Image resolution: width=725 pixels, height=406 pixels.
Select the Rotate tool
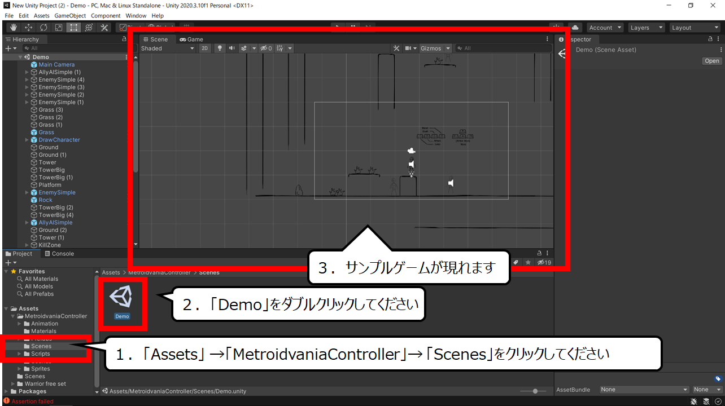tap(43, 28)
